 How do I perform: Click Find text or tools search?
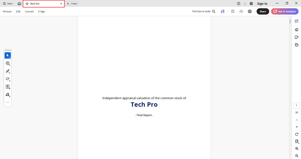204,11
